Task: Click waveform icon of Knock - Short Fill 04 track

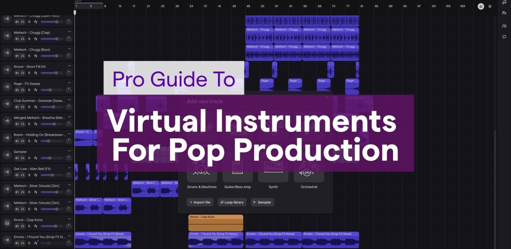Action: pyautogui.click(x=7, y=70)
